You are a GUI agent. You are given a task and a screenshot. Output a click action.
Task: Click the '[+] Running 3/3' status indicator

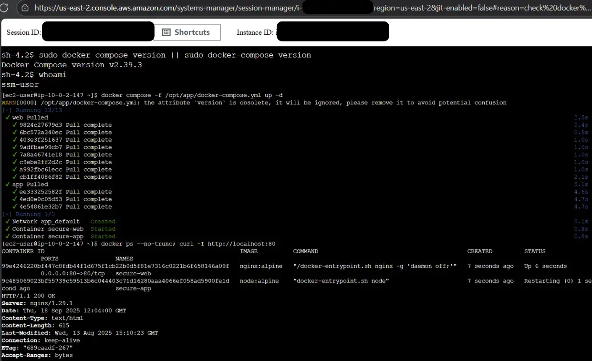coord(26,214)
